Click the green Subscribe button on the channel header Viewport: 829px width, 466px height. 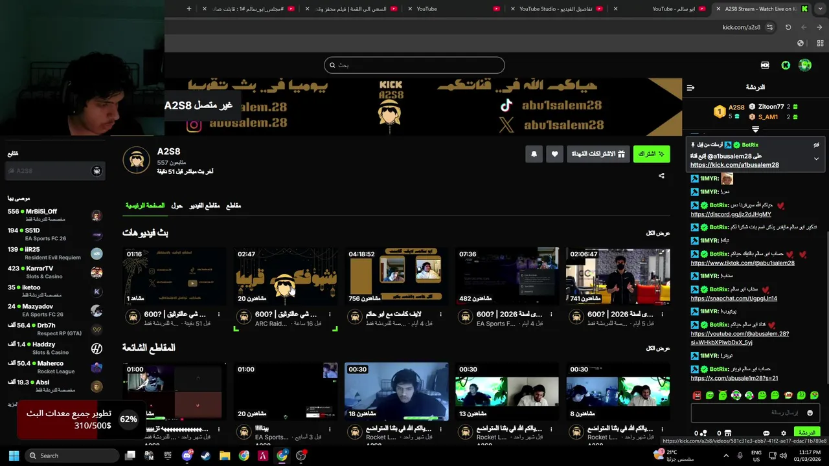click(x=652, y=154)
